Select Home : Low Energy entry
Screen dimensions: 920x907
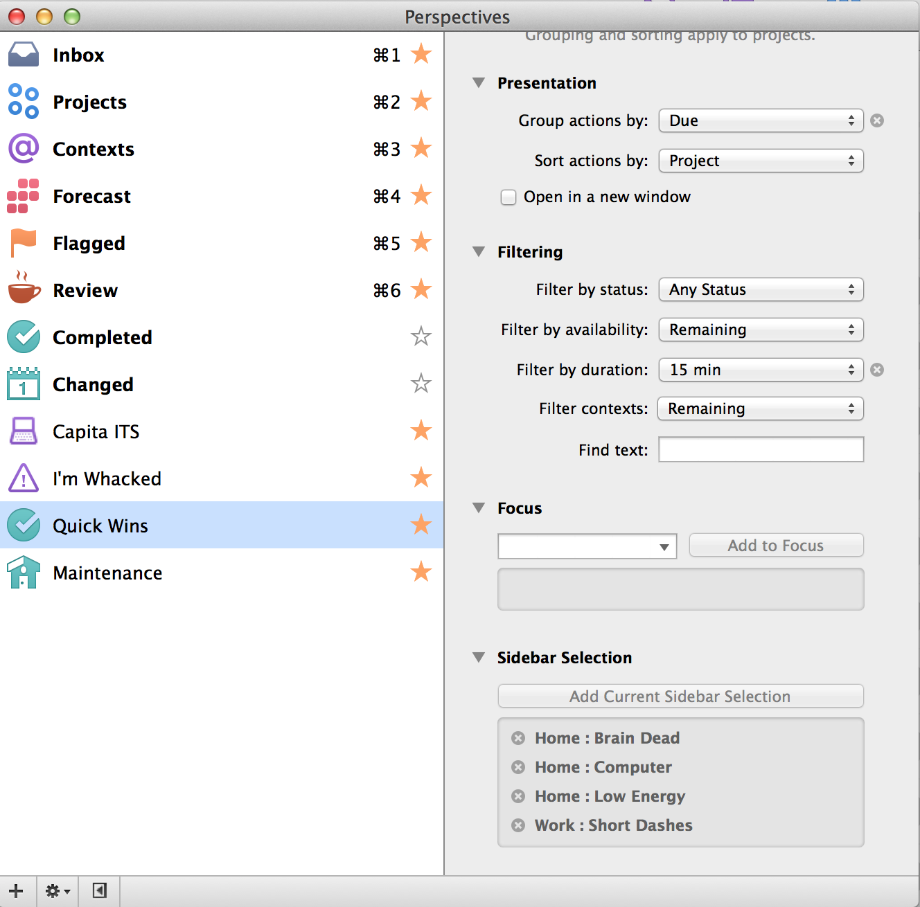610,796
